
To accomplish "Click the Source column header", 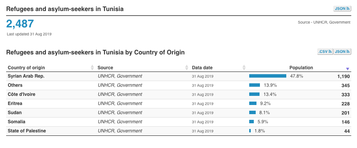I will pos(105,68).
